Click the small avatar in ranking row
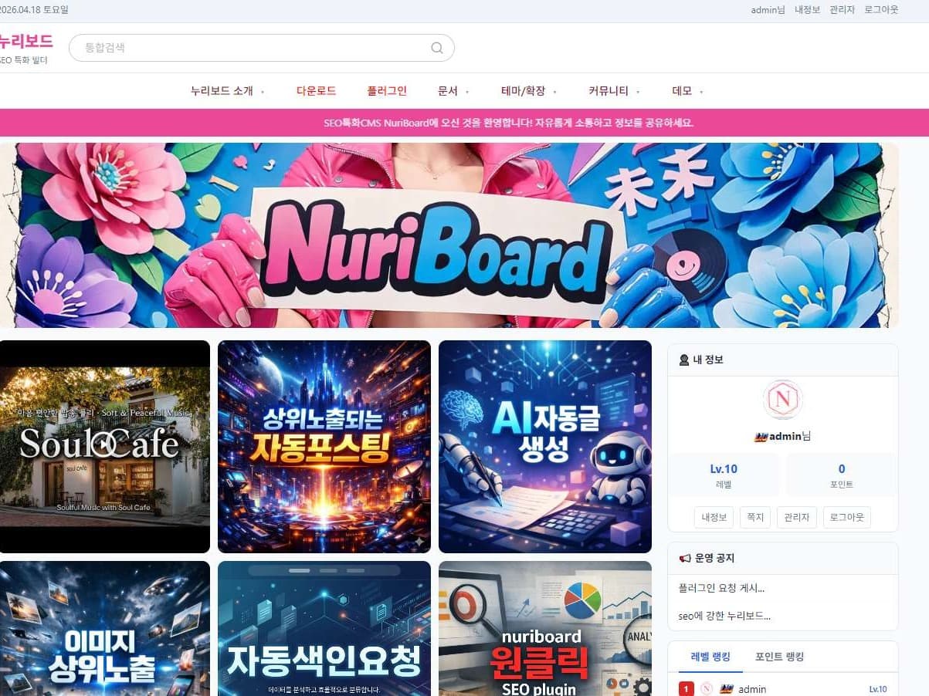929x696 pixels. pyautogui.click(x=707, y=689)
